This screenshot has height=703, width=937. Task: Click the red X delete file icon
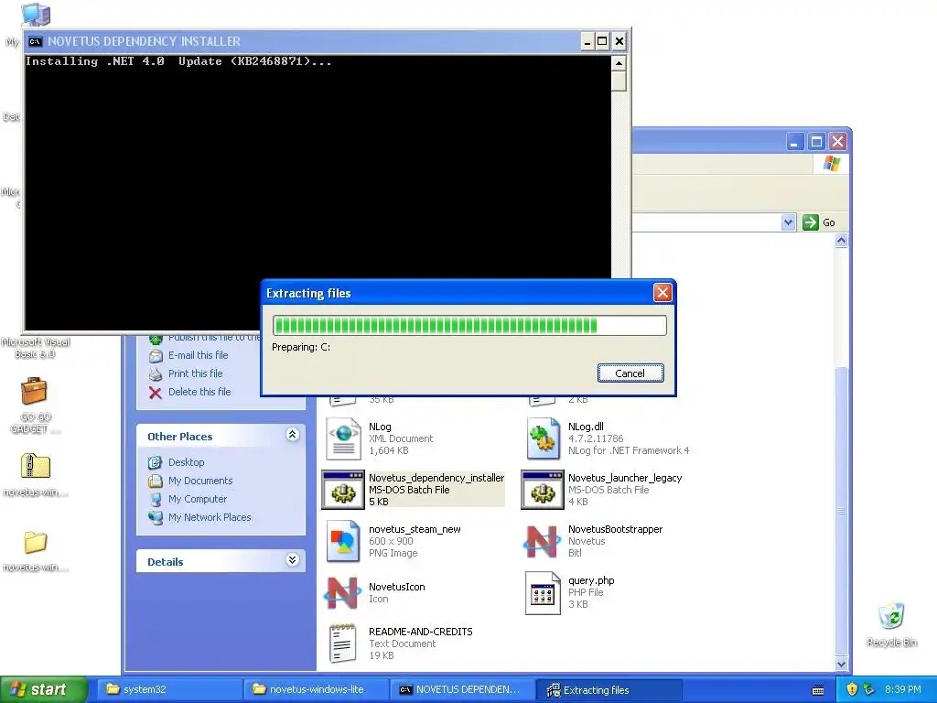pos(156,393)
